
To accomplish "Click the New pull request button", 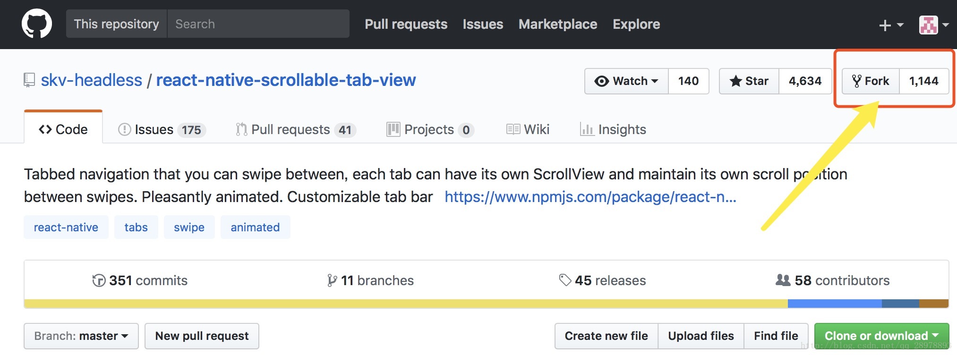I will point(202,336).
